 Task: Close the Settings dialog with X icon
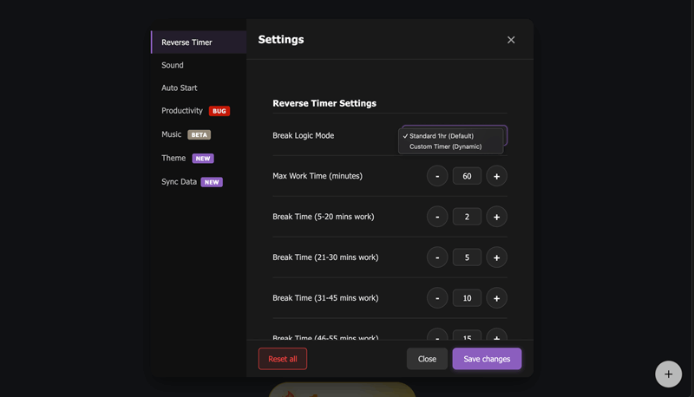(511, 40)
